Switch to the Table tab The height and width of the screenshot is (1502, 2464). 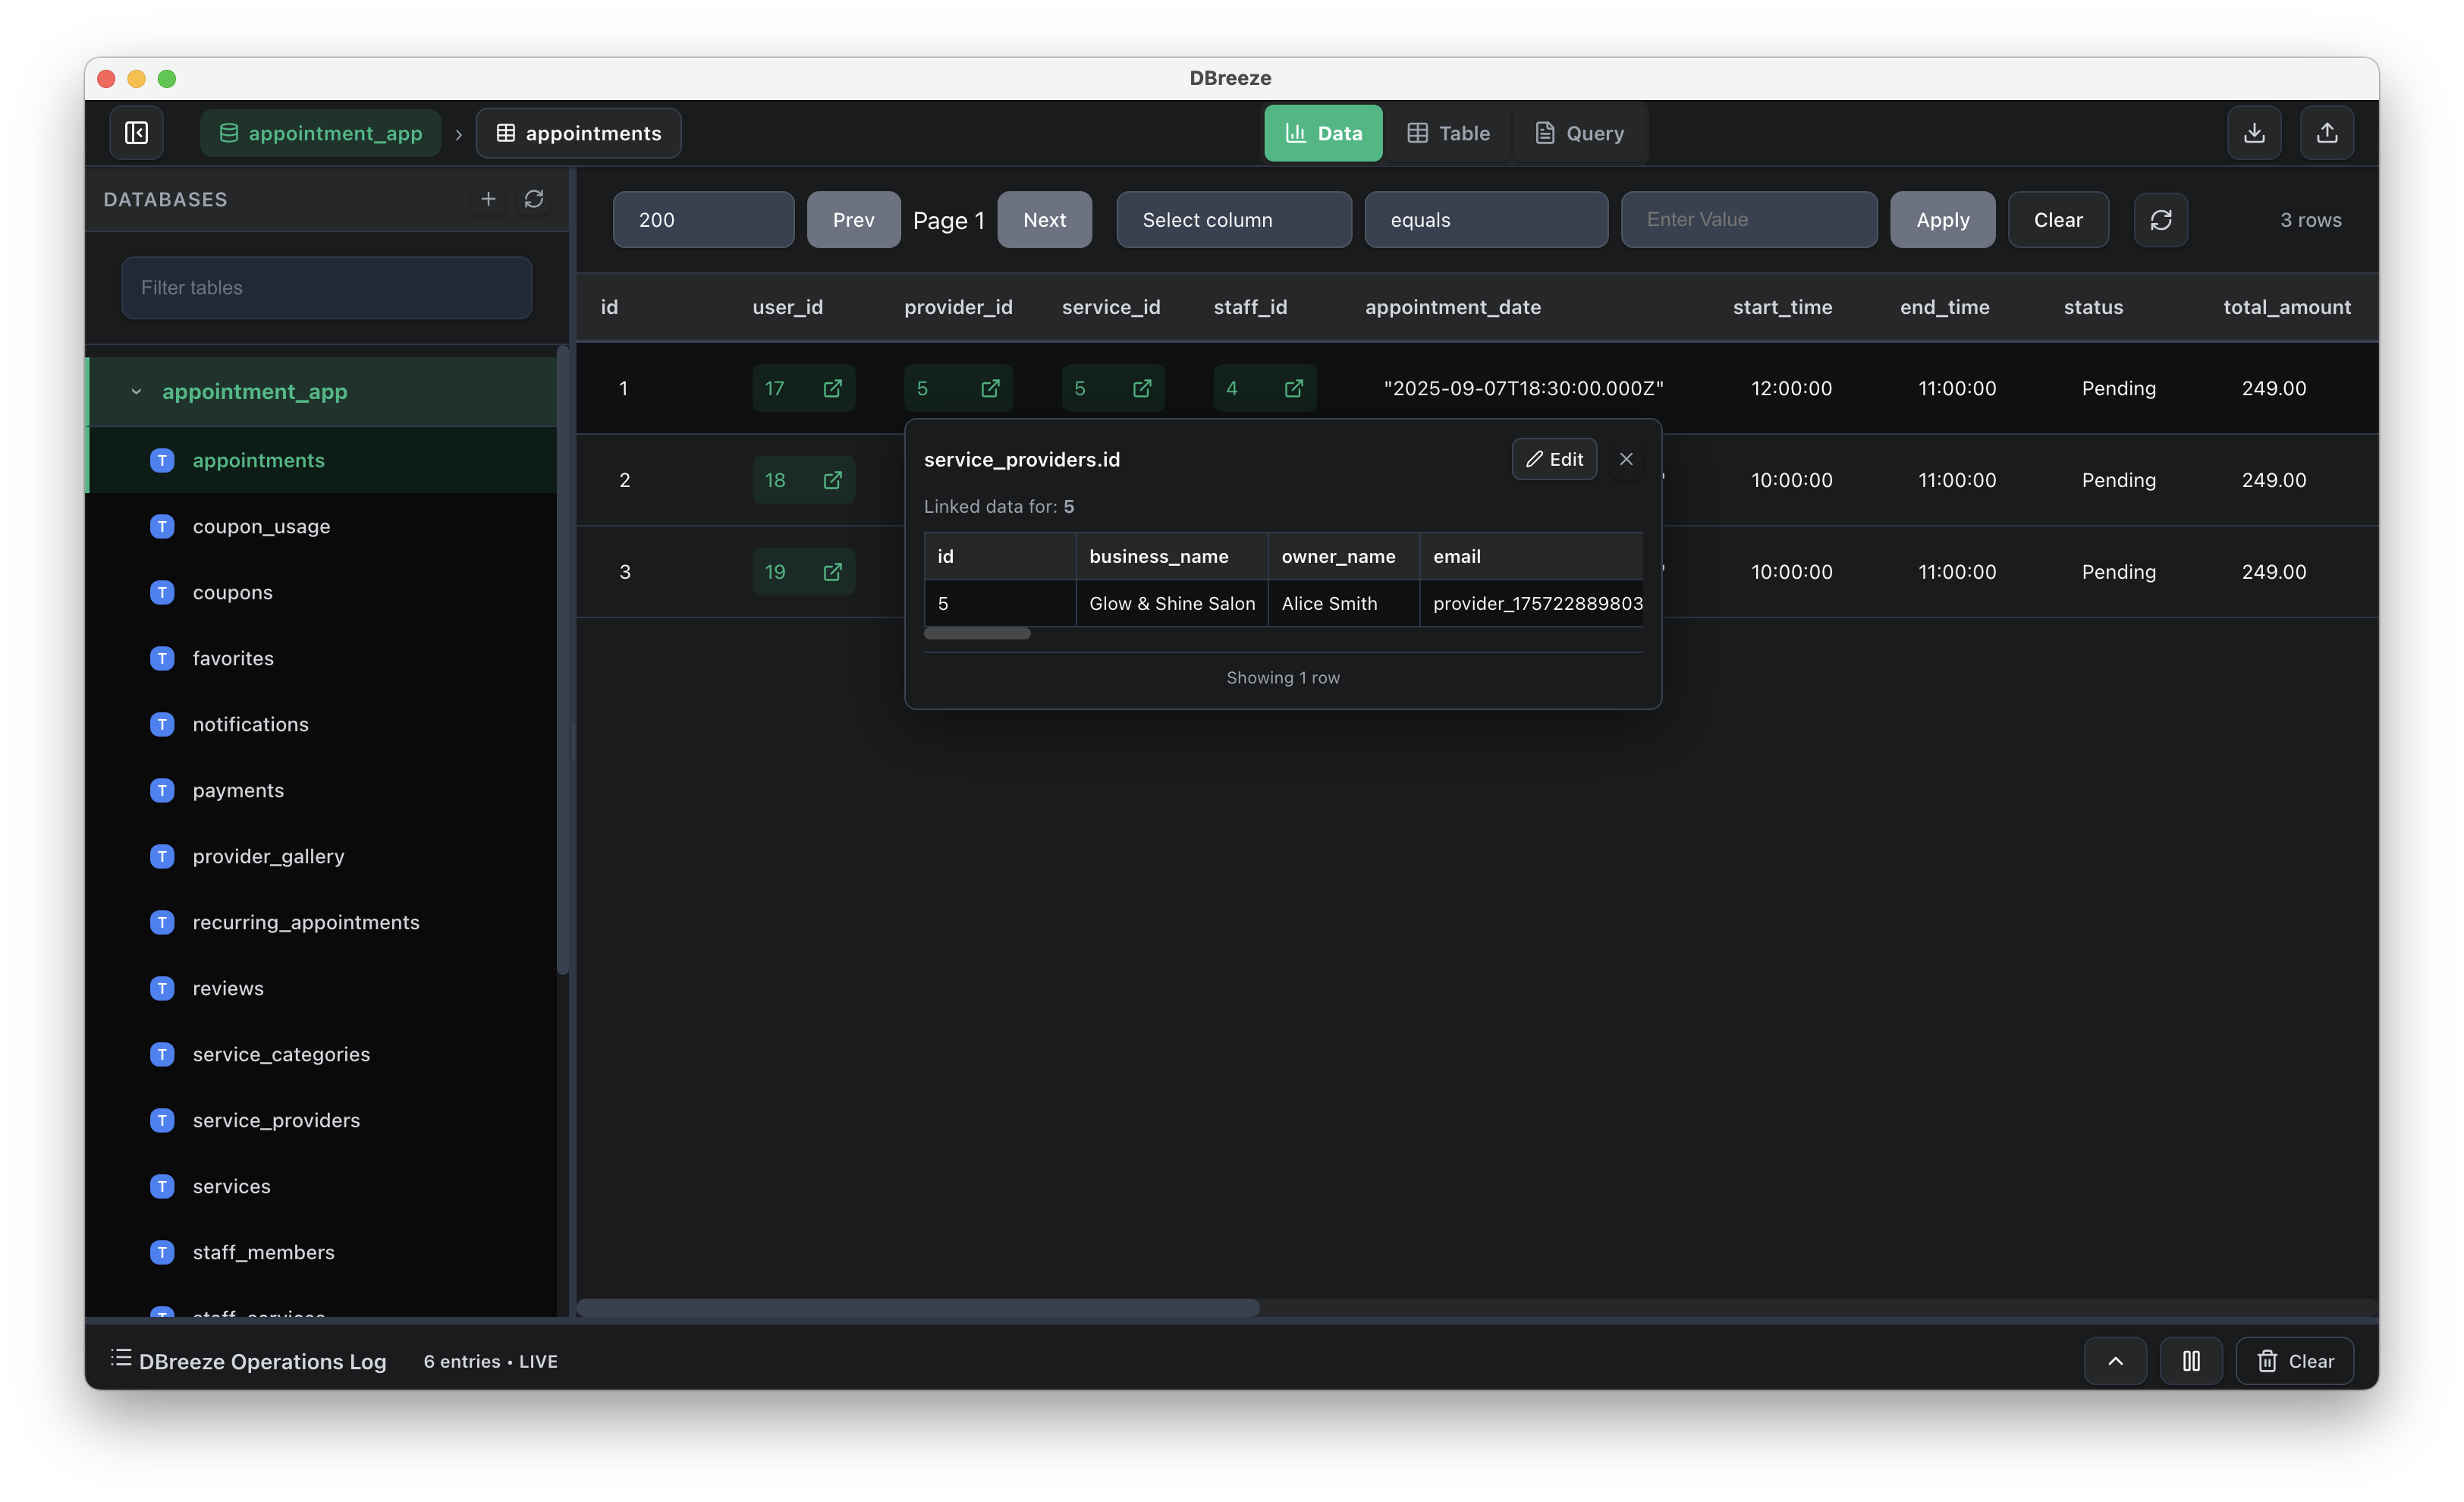point(1448,133)
